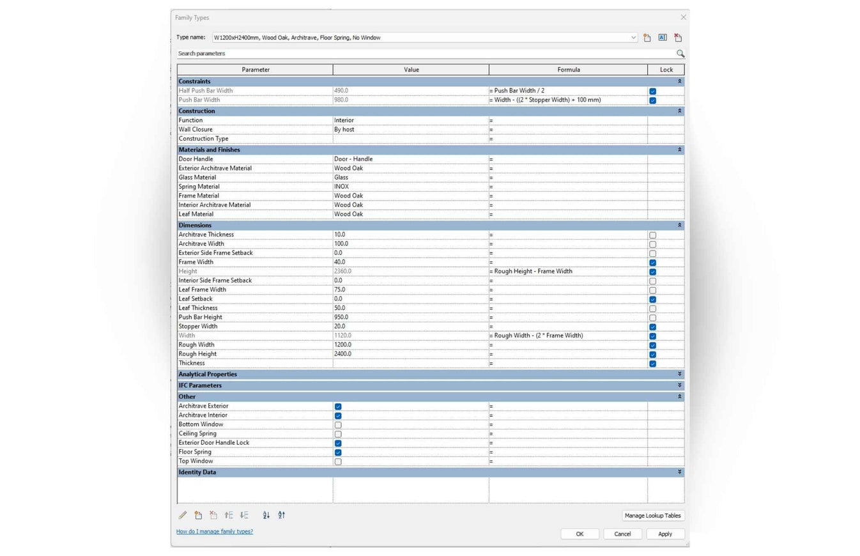Move the selected parameter up
Viewport: 860px width, 556px height.
point(229,515)
